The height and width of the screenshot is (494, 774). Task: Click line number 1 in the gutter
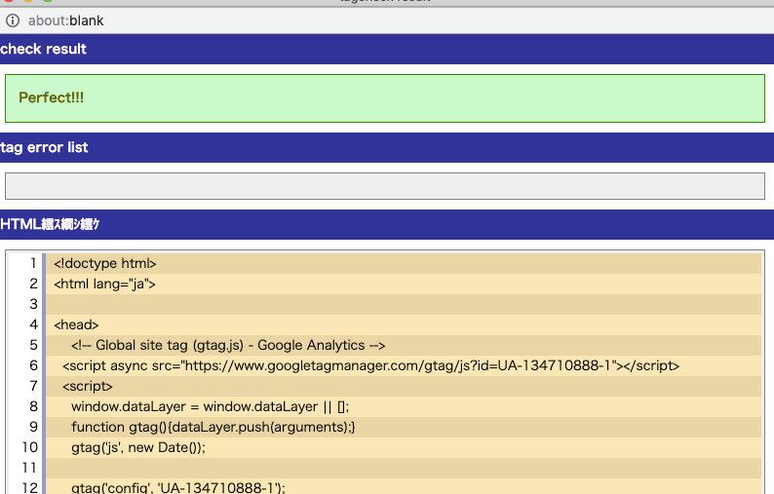[x=33, y=263]
